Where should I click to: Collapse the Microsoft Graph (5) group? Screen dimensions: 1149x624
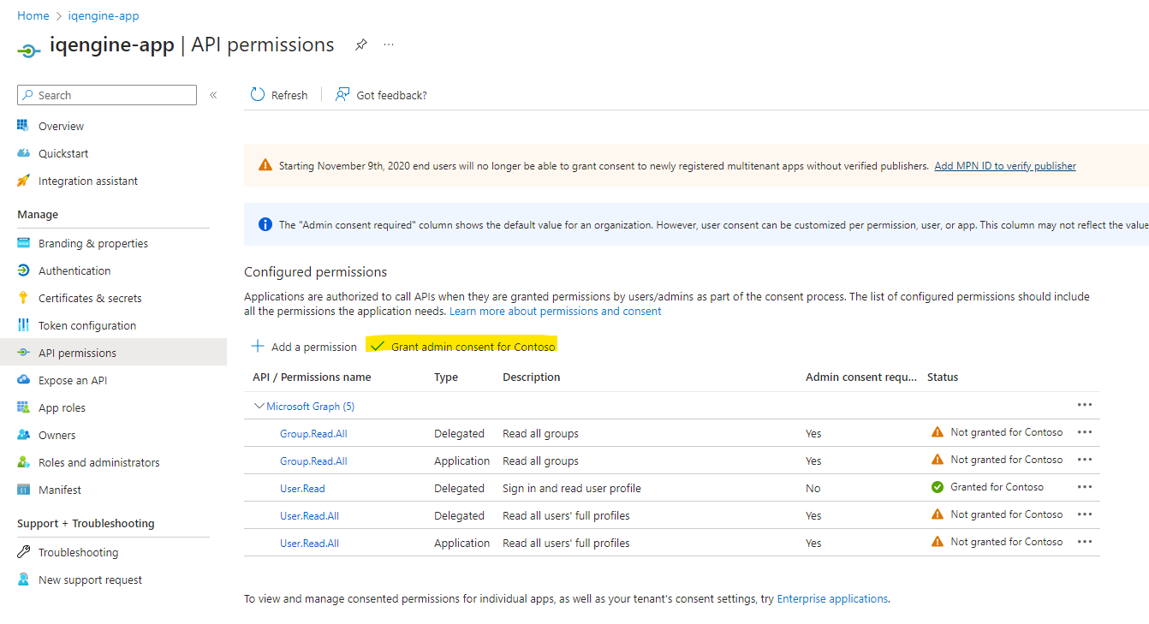[259, 407]
